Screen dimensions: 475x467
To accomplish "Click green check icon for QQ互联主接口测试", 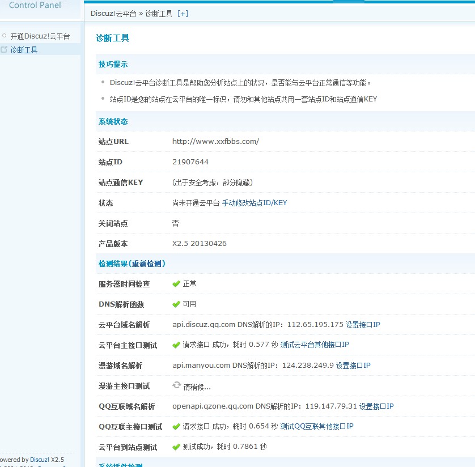I will coord(176,427).
